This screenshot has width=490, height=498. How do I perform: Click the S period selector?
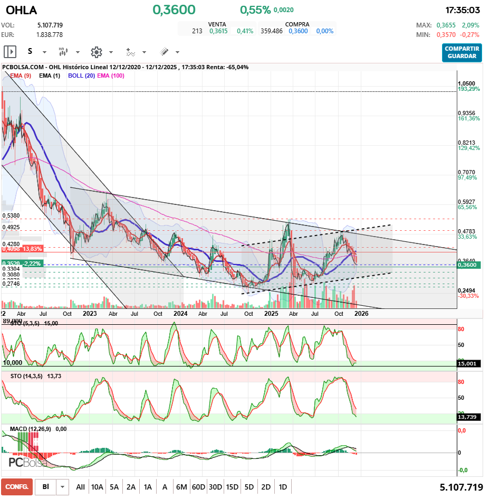pos(30,51)
